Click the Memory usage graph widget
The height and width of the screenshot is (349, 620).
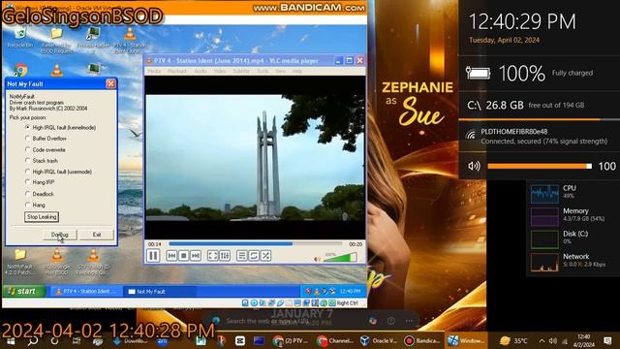(544, 216)
